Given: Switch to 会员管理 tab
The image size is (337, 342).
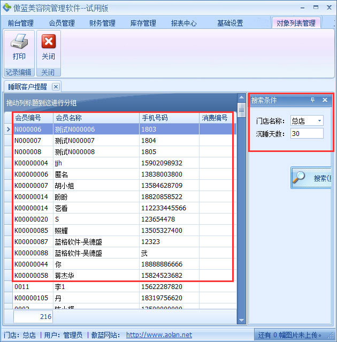Looking at the screenshot, I should (x=62, y=23).
